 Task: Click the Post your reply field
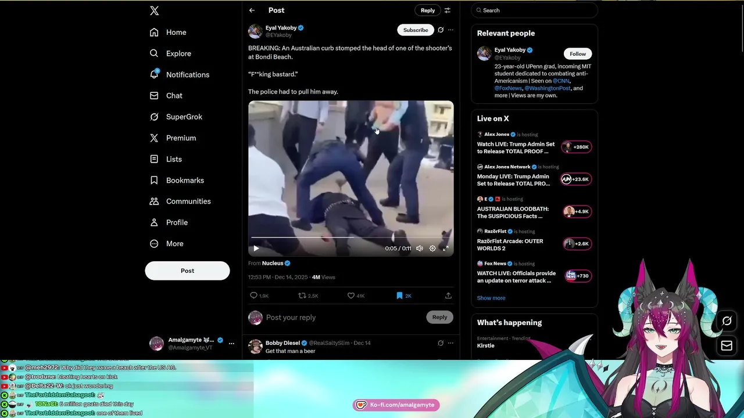[x=344, y=318]
